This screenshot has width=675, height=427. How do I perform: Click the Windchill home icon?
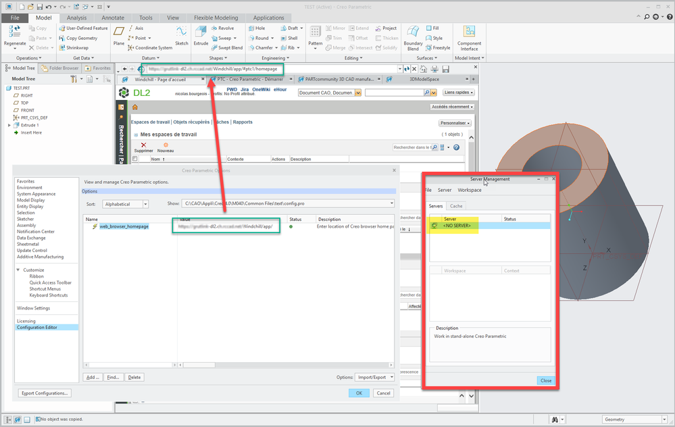(135, 107)
